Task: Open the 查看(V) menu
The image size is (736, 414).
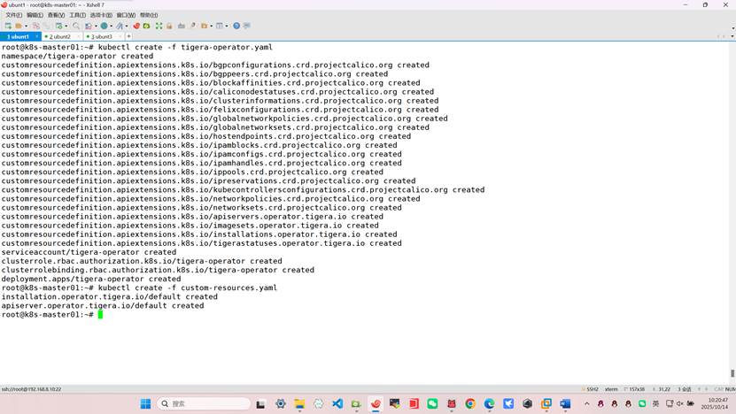Action: tap(56, 15)
